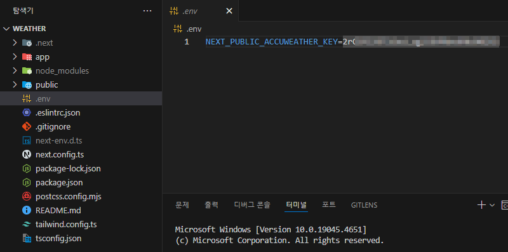This screenshot has height=252, width=508.
Task: Click the .env breadcrumb item
Action: point(194,29)
